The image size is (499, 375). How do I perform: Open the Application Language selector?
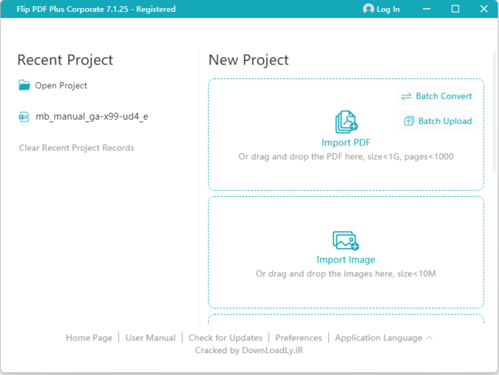(x=378, y=338)
